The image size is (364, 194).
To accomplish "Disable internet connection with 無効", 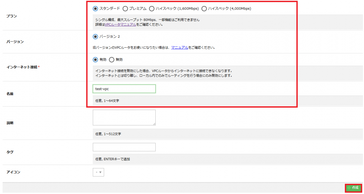I will 112,60.
